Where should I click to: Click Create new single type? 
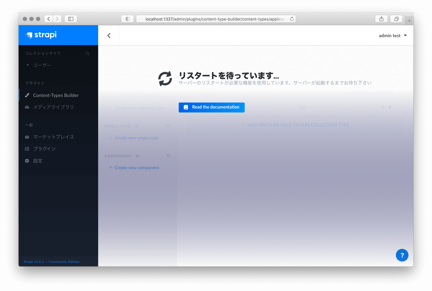point(136,138)
